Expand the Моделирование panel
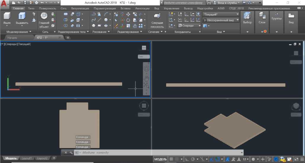This screenshot has height=163, width=305. [19, 31]
